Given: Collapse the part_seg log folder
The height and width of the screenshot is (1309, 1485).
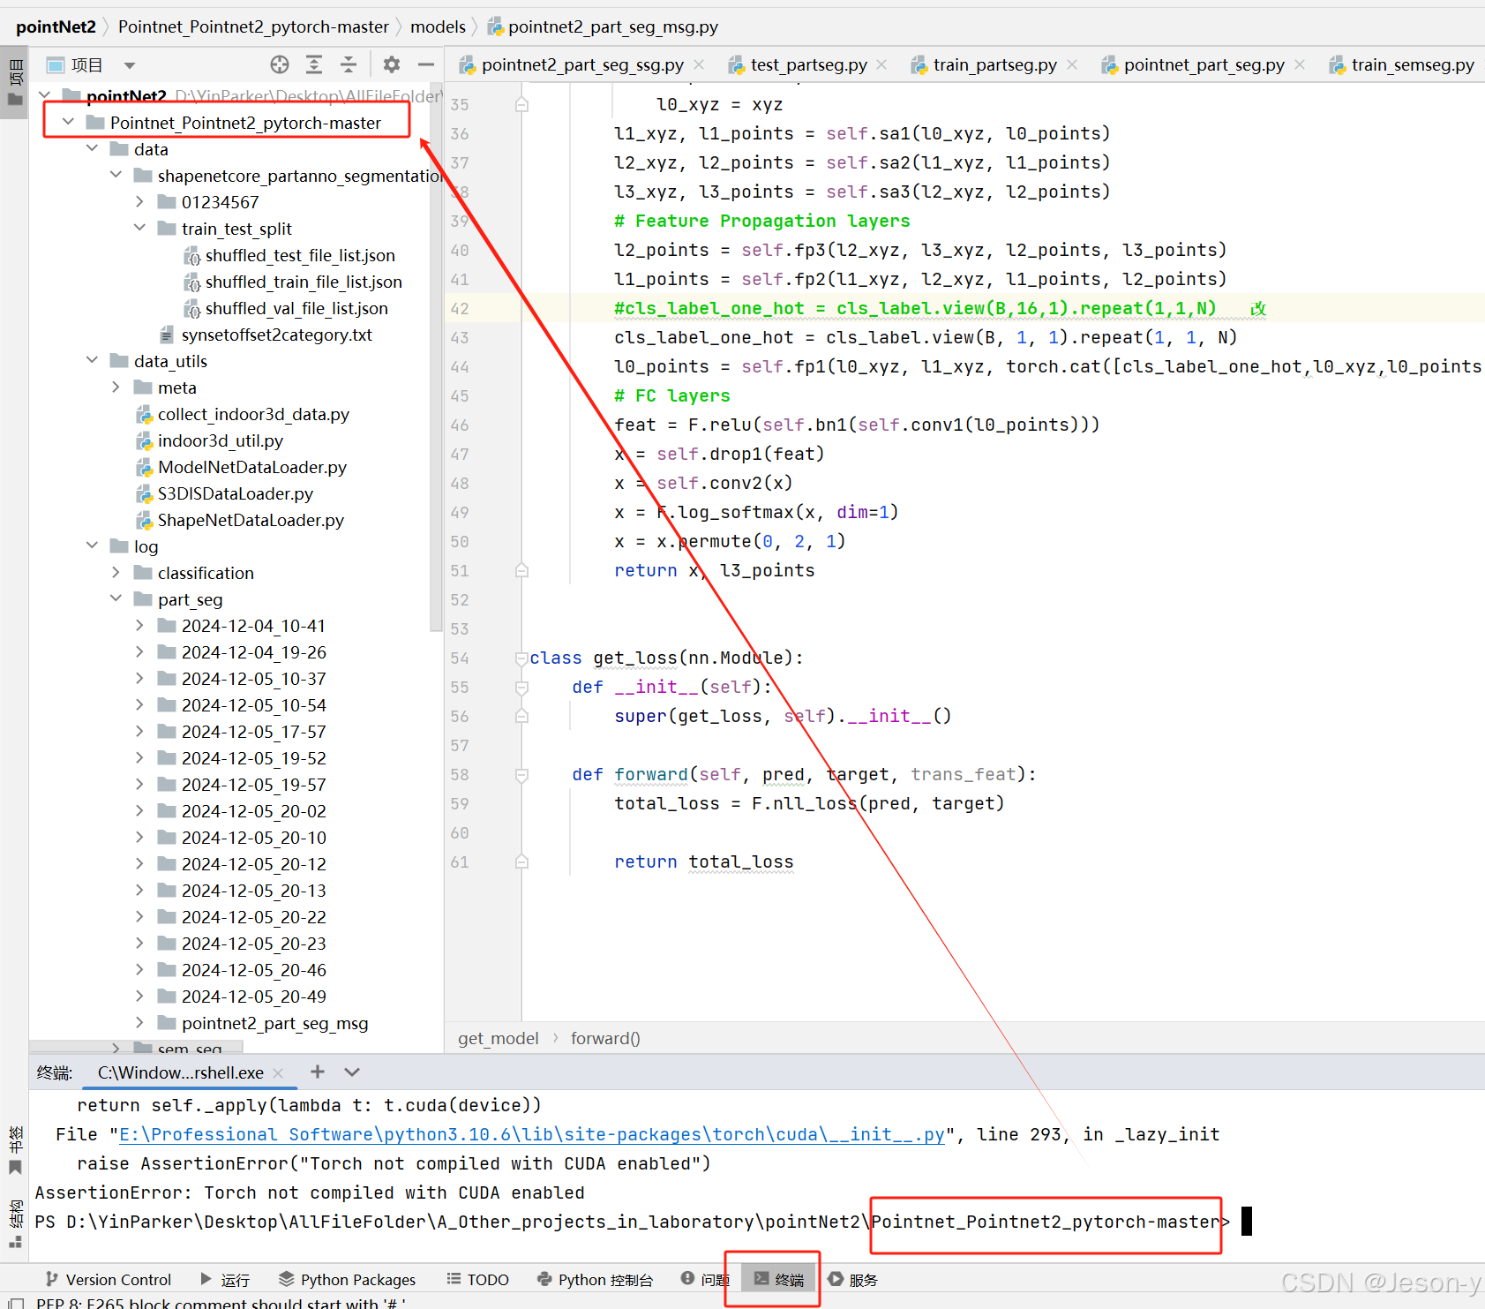Looking at the screenshot, I should 116,599.
